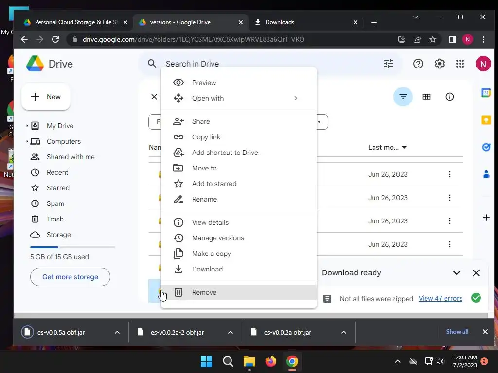Go back in browser history

point(24,39)
